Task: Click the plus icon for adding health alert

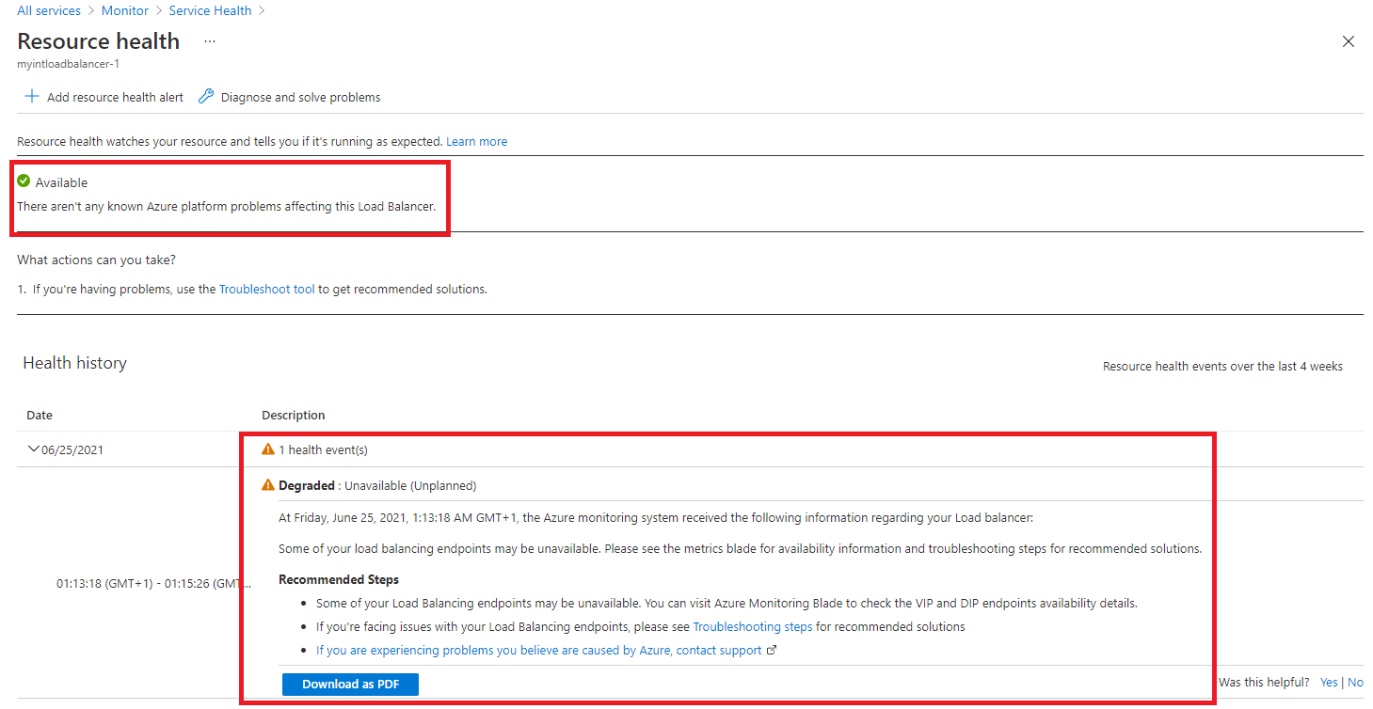Action: point(32,97)
